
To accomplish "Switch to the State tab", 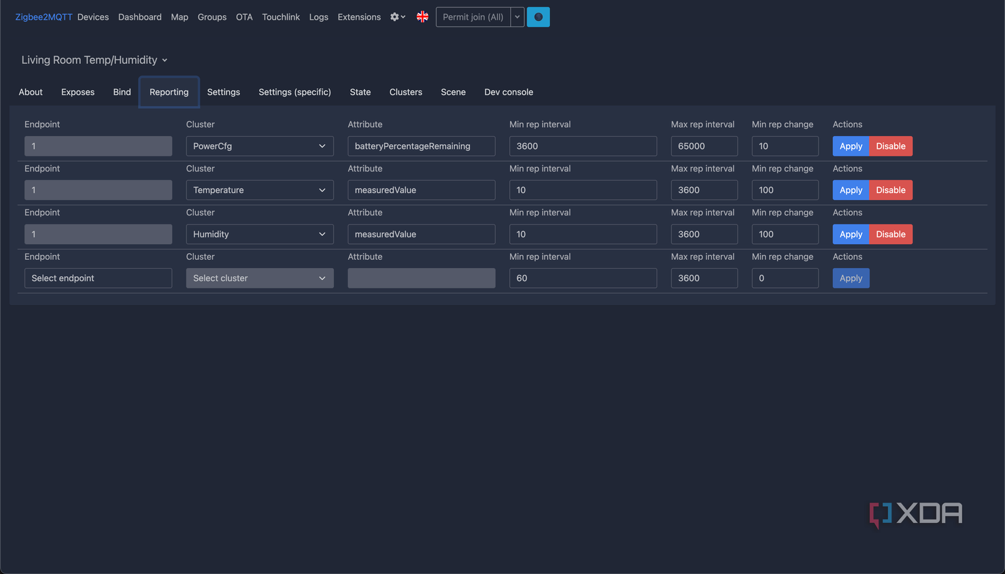I will click(x=360, y=92).
